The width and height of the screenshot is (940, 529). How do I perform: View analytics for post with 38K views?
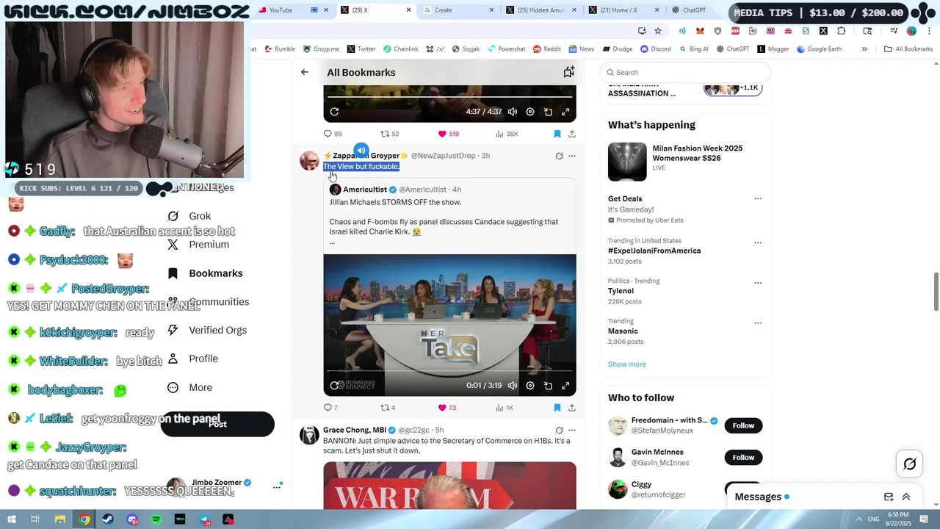(x=507, y=134)
